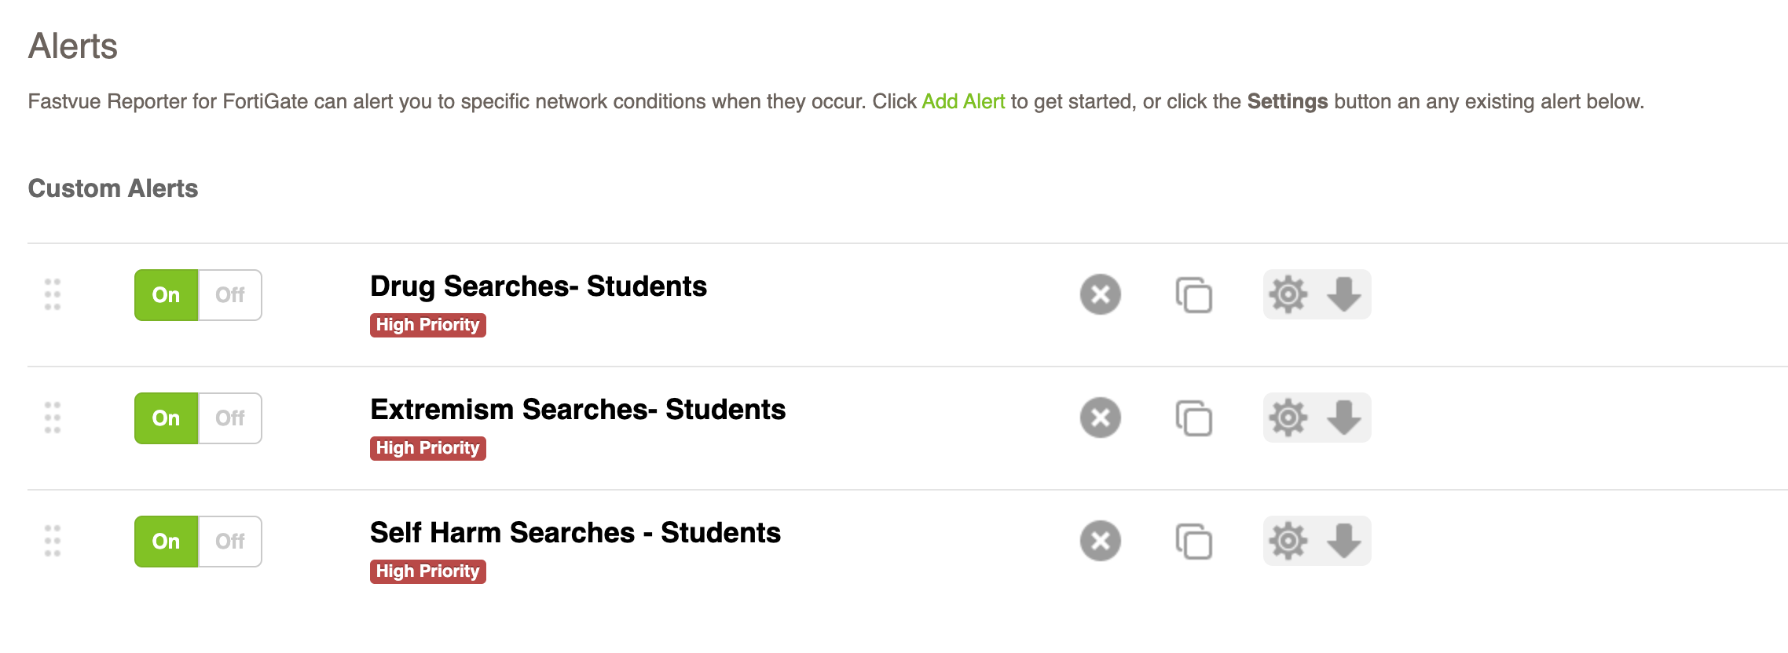The height and width of the screenshot is (653, 1788).
Task: Expand down arrow for Extremism Searches alert
Action: tap(1344, 418)
